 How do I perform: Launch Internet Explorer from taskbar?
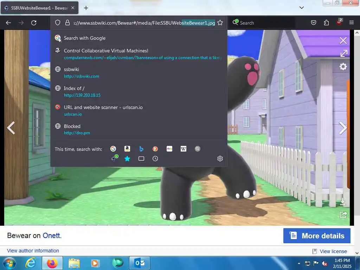pyautogui.click(x=30, y=263)
